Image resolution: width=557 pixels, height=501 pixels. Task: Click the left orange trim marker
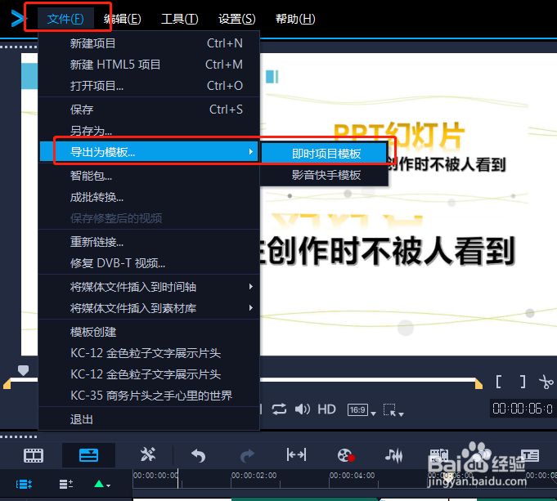tap(7, 384)
